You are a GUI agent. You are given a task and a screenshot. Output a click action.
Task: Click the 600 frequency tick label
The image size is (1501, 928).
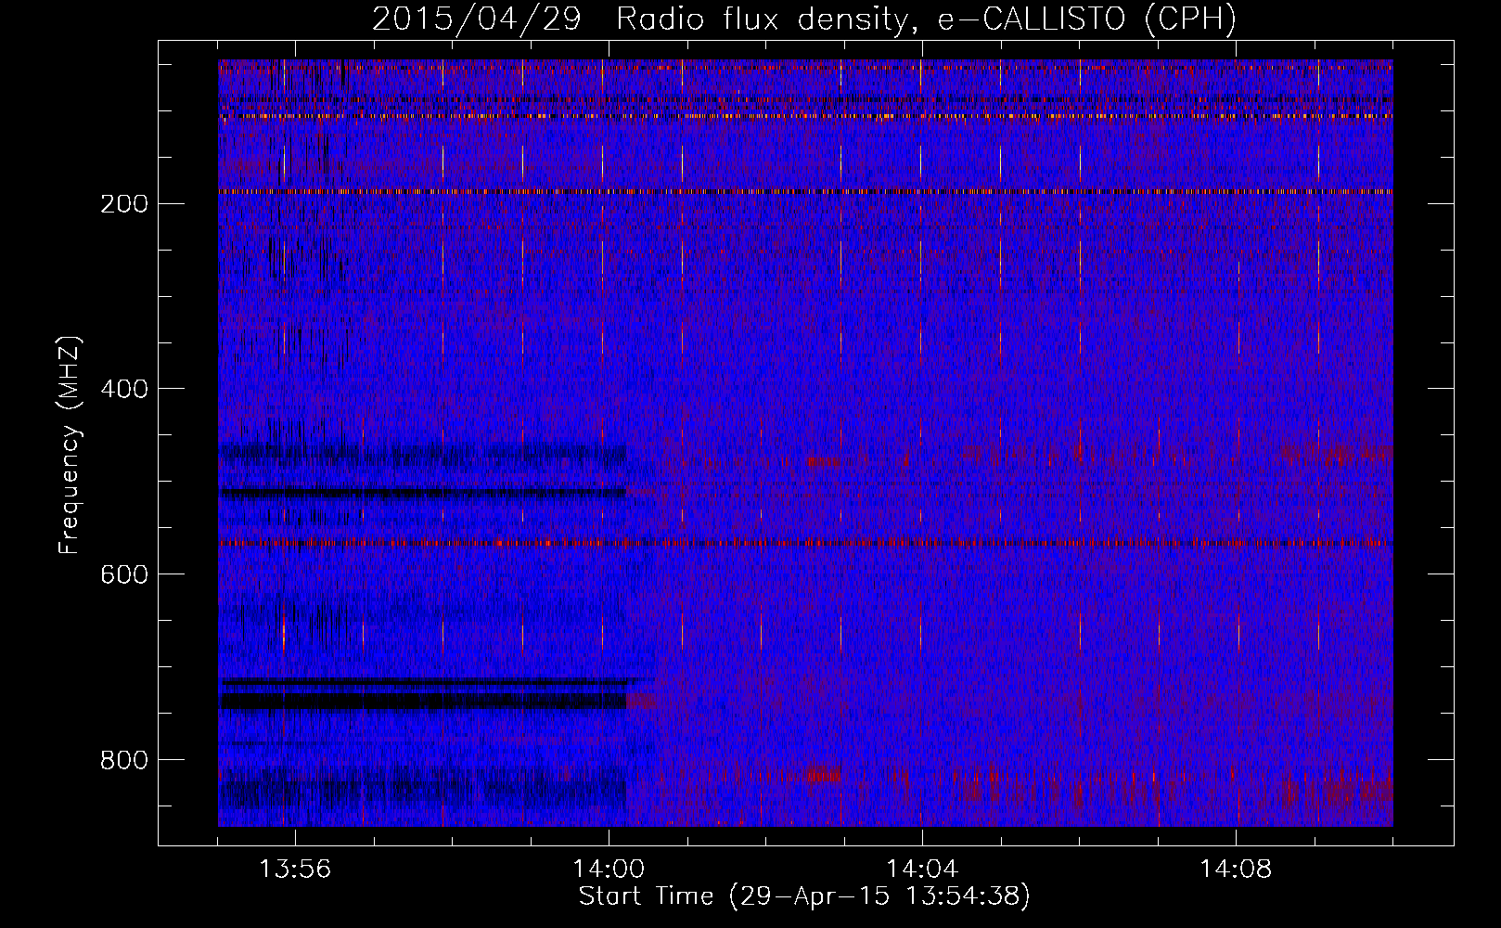point(124,574)
